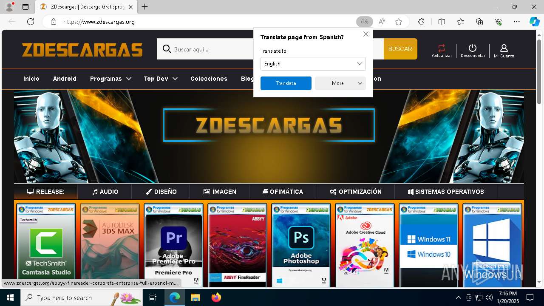This screenshot has height=306, width=544.
Task: Open a new browser tab
Action: (x=145, y=7)
